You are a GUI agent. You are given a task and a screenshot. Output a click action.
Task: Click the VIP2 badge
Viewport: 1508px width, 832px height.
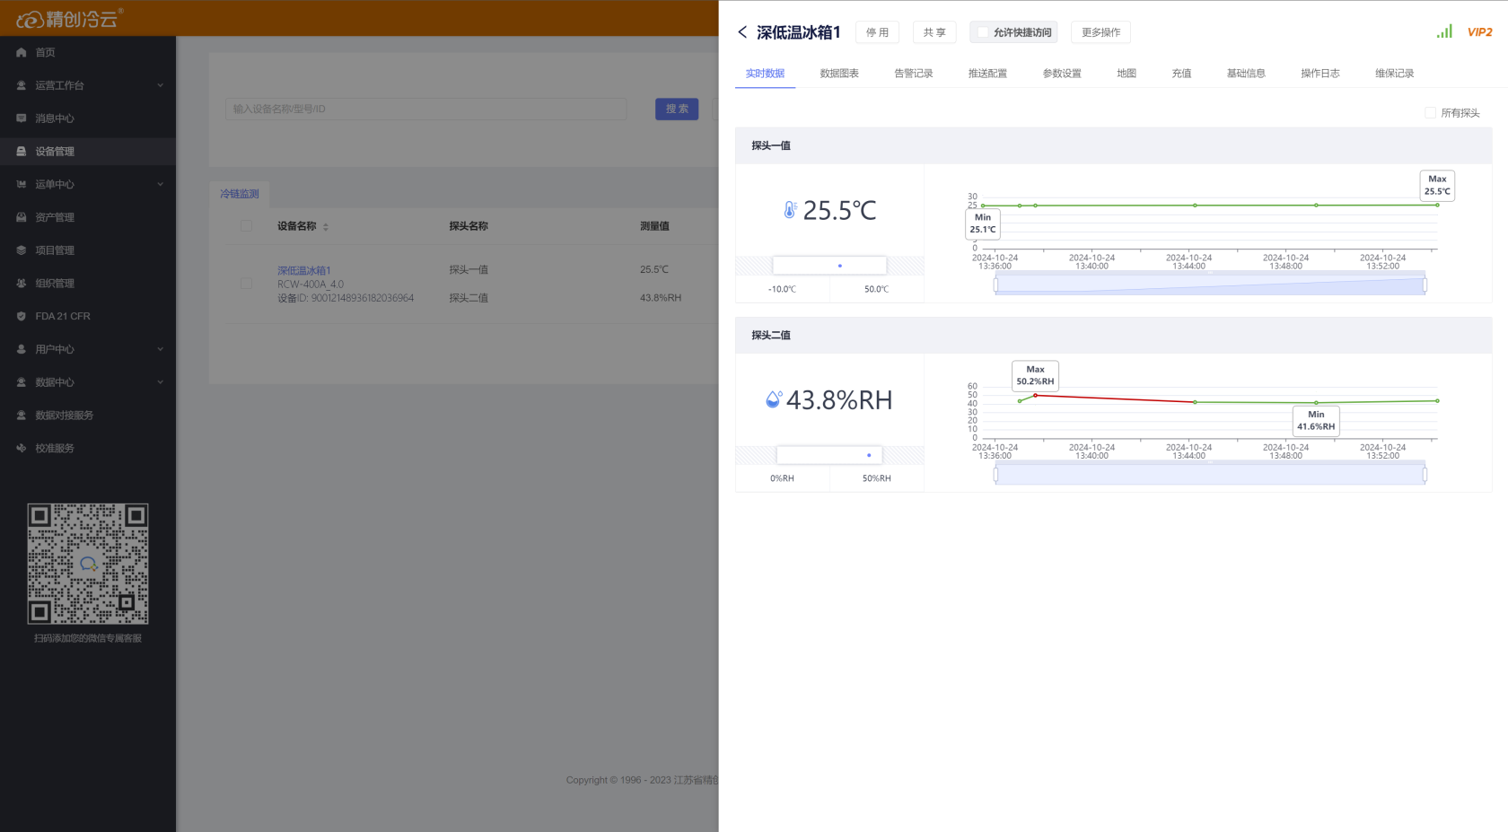(1479, 32)
